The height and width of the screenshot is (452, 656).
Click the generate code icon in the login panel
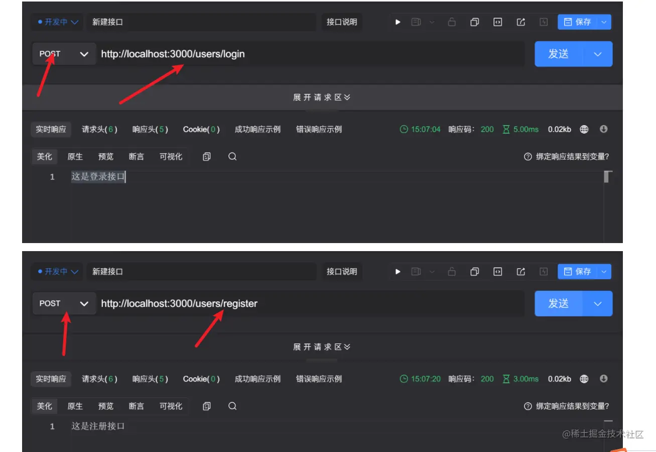(497, 22)
